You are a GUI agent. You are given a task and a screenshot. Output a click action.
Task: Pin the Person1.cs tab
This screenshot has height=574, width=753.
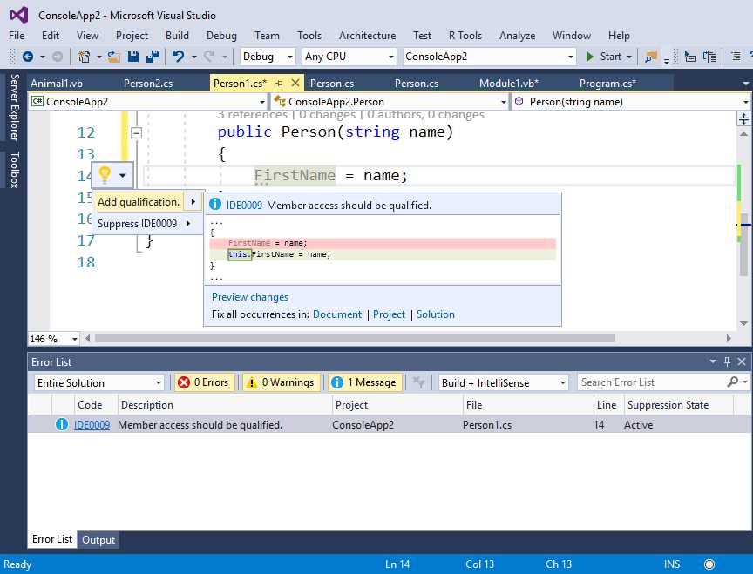point(279,83)
